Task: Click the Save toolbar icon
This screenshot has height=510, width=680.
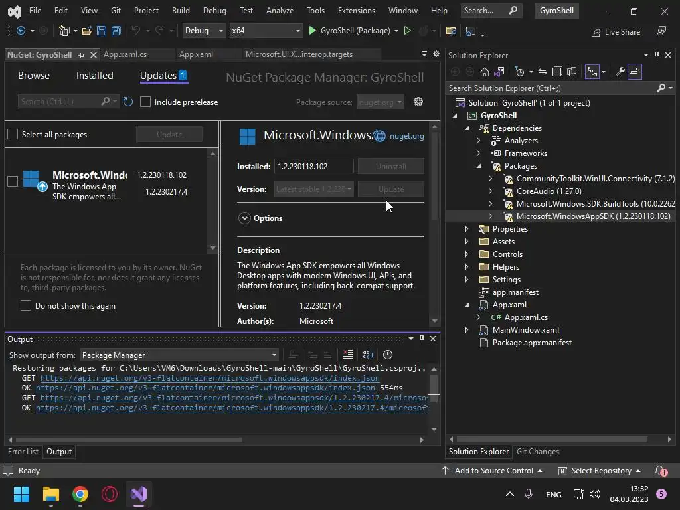Action: tap(102, 31)
